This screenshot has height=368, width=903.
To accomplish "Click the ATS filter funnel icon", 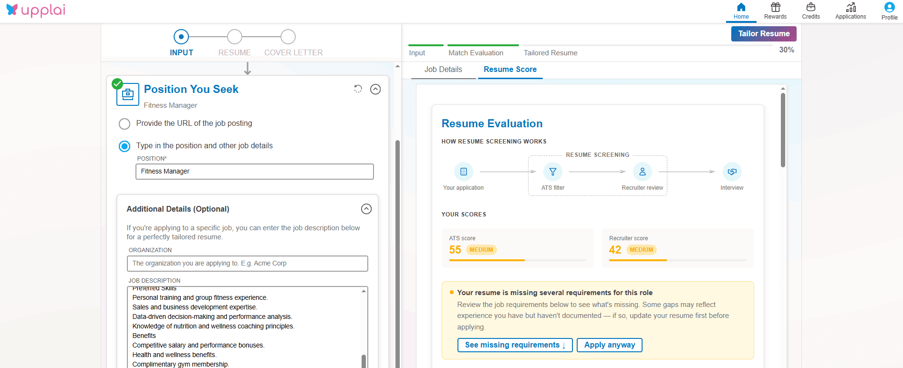I will 553,172.
